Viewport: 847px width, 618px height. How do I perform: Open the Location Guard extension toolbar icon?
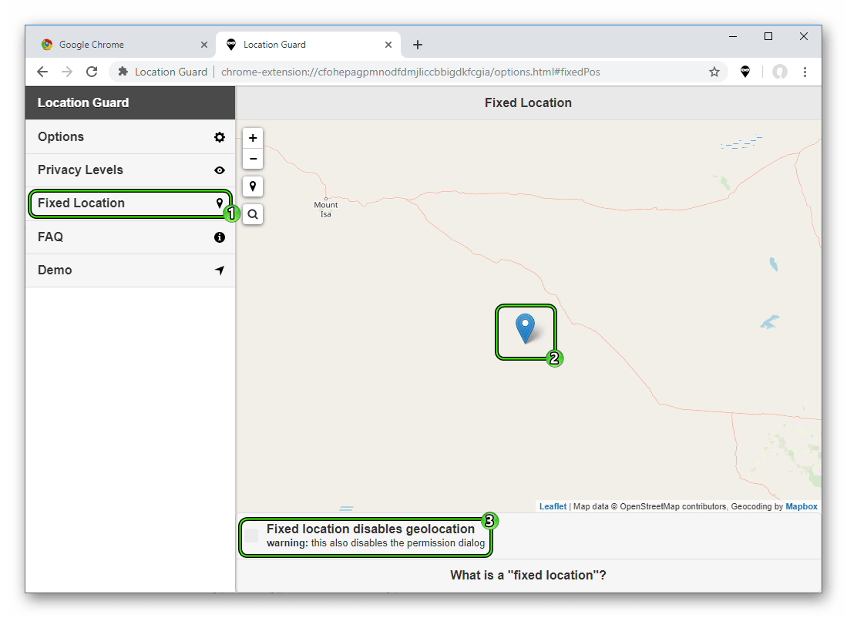click(x=745, y=72)
